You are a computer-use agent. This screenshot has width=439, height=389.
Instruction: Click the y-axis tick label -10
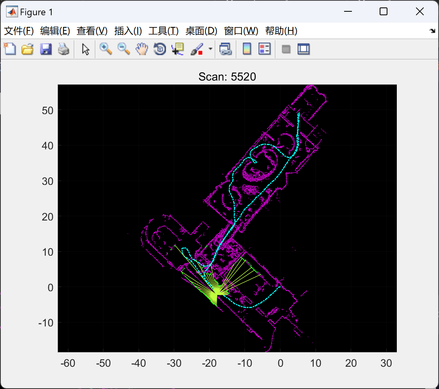point(46,323)
